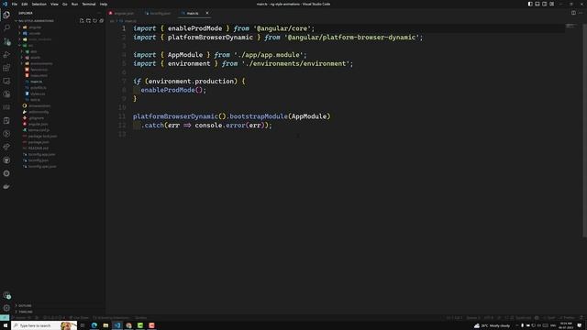Open the Source Control view
587x330 pixels.
(6, 41)
